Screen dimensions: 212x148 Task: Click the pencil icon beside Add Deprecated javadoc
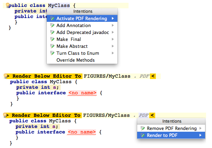point(52,32)
